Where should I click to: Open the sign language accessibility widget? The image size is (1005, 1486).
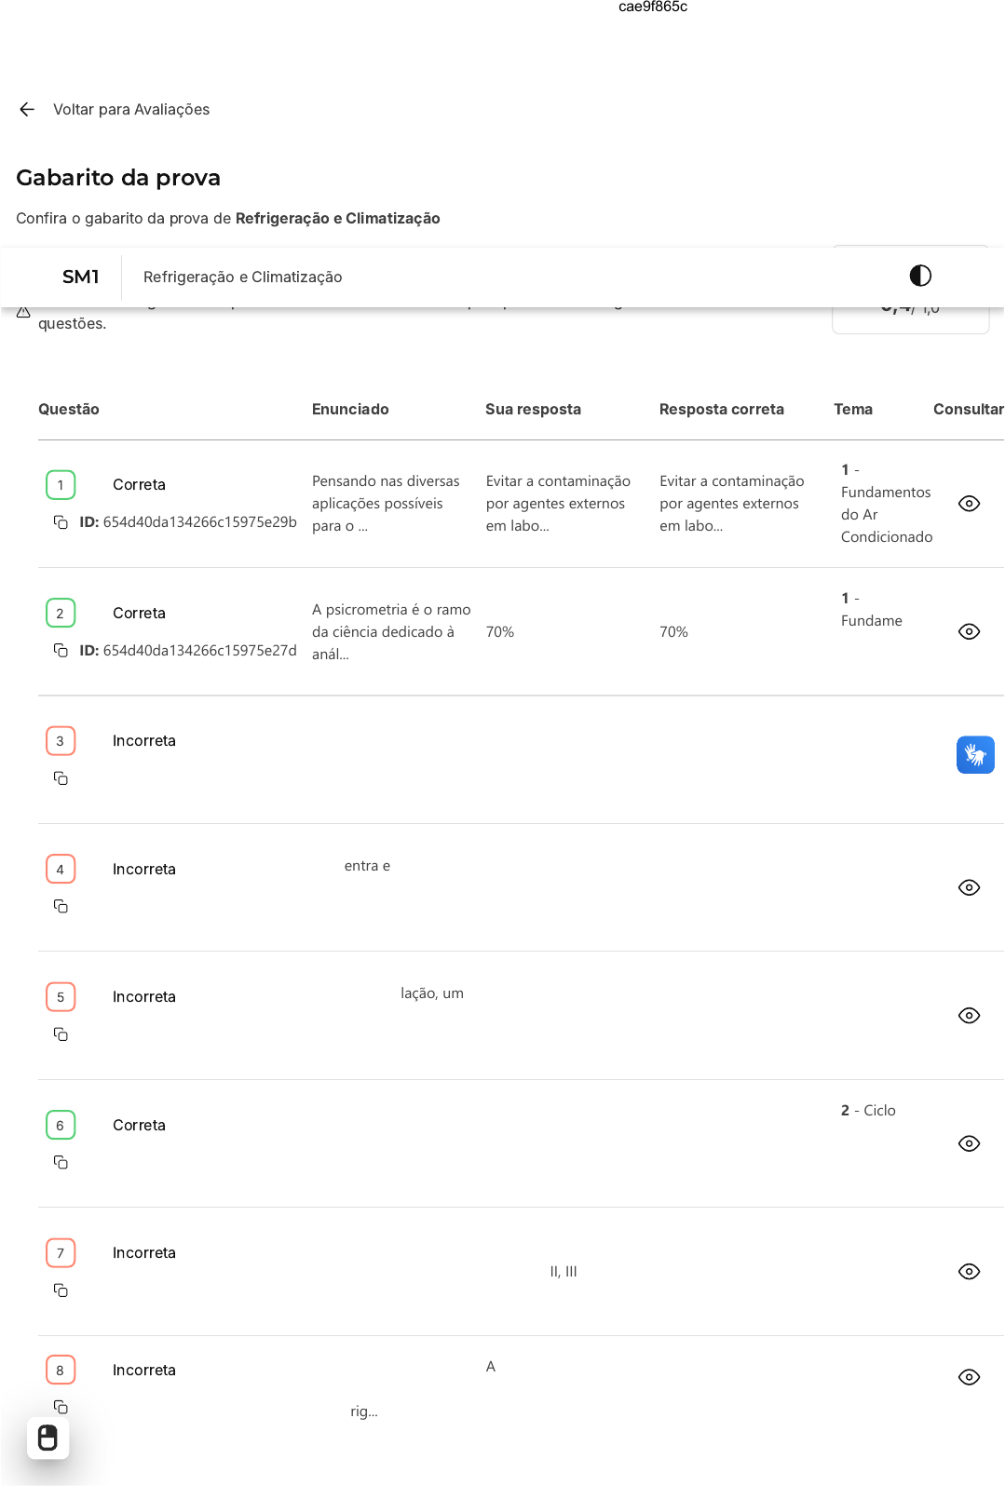point(974,755)
